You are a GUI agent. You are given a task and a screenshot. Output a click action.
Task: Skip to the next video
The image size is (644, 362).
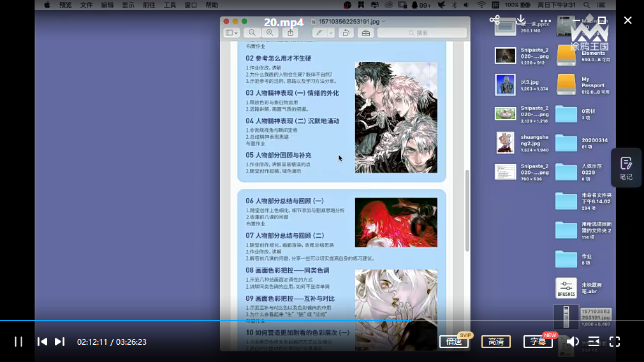pyautogui.click(x=59, y=342)
